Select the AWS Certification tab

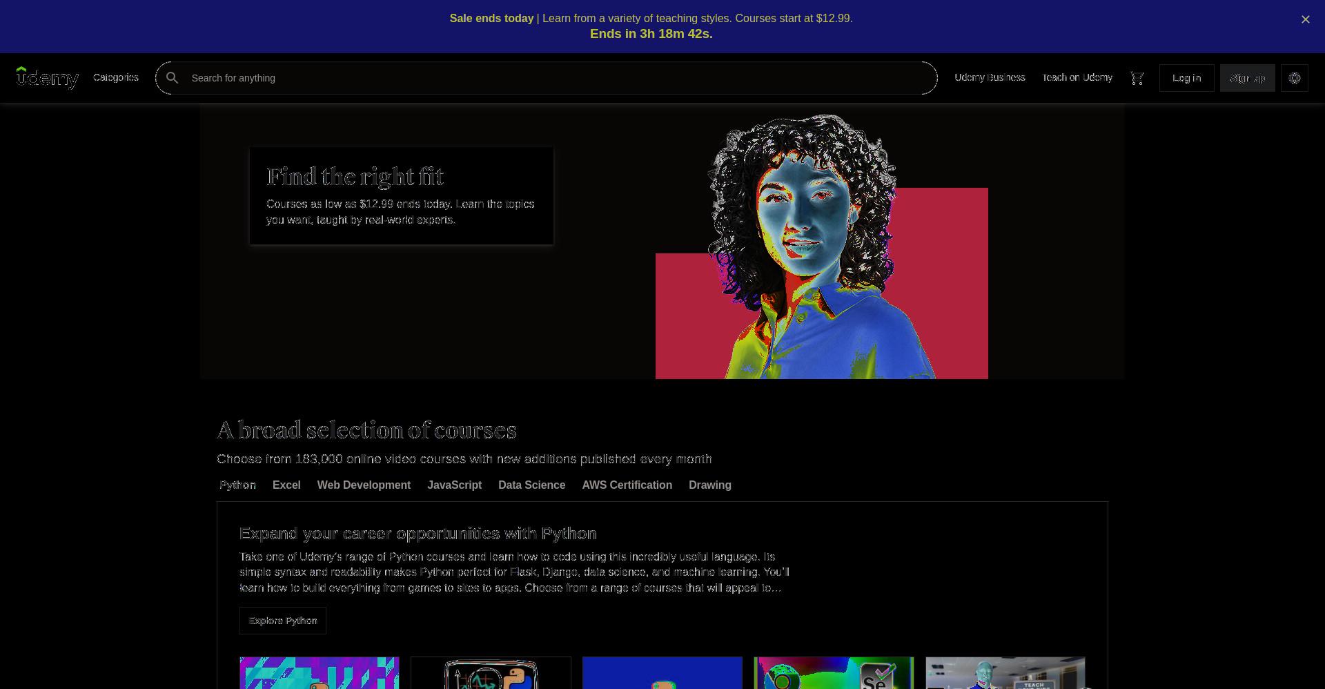(x=627, y=485)
